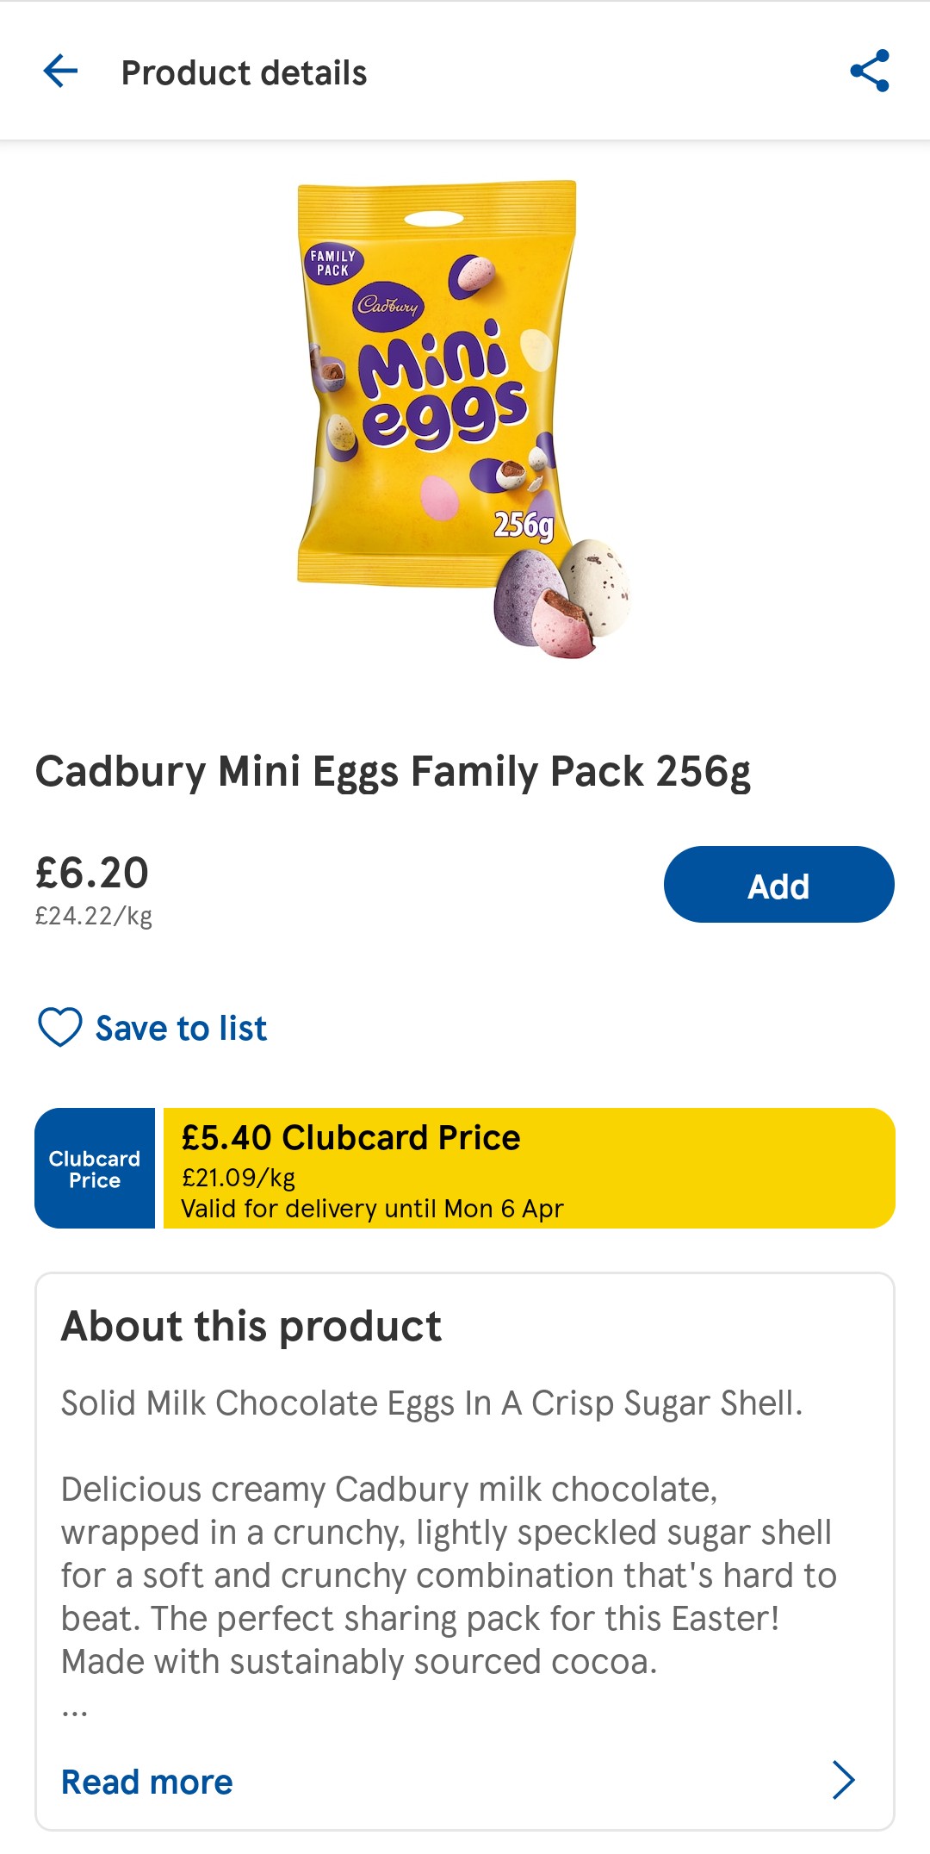Tap the Product details header title
Viewport: 930px width, 1854px height.
coord(244,73)
